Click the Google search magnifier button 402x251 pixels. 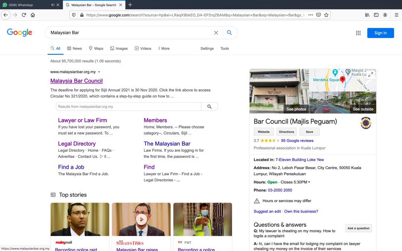(x=229, y=33)
